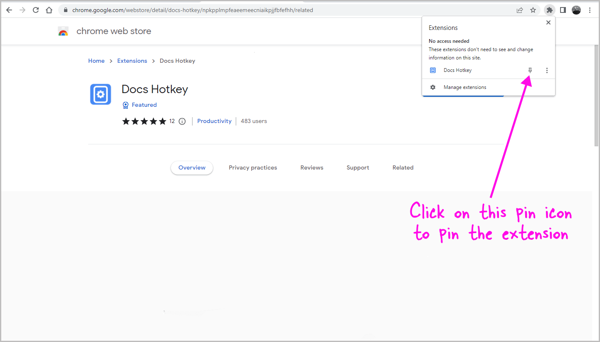Image resolution: width=600 pixels, height=342 pixels.
Task: Open the rating details info icon
Action: (182, 121)
